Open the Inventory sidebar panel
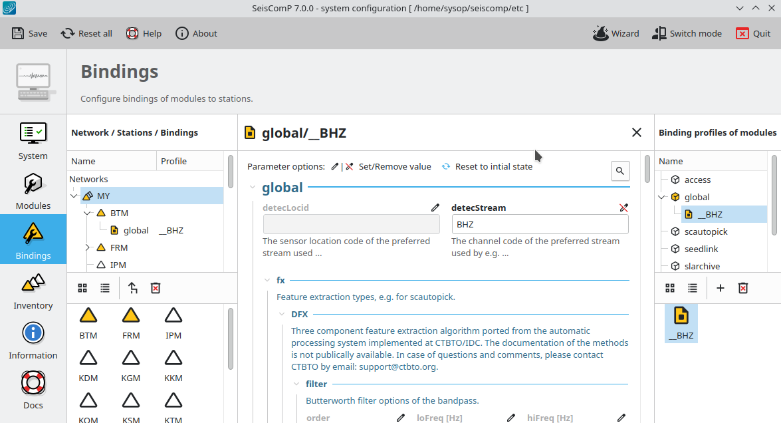Screen dimensions: 781x423 click(33, 291)
